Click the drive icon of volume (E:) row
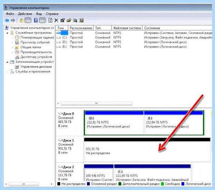The width and height of the screenshot is (215, 190). [x=58, y=47]
